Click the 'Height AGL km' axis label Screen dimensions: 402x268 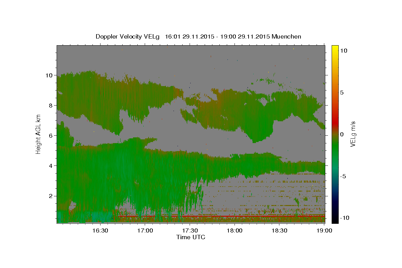click(x=39, y=134)
